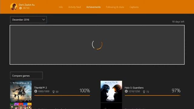This screenshot has width=194, height=109.
Task: Click the 18 days left label
Action: tap(178, 21)
